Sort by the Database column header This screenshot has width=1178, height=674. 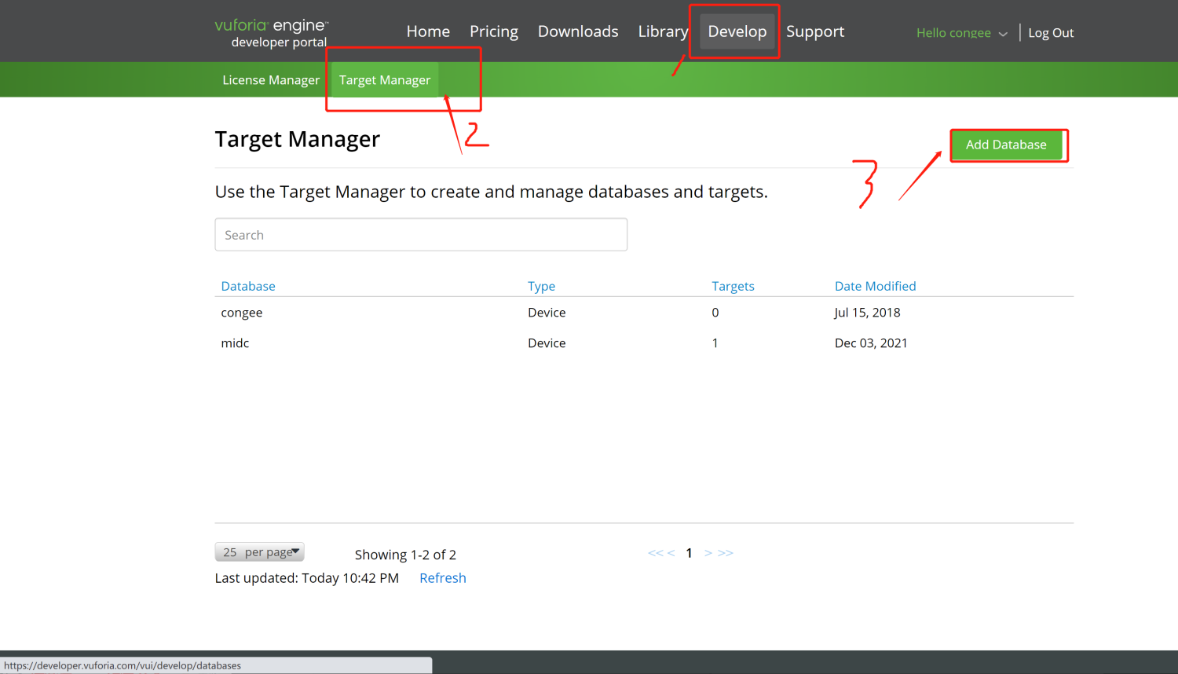248,286
